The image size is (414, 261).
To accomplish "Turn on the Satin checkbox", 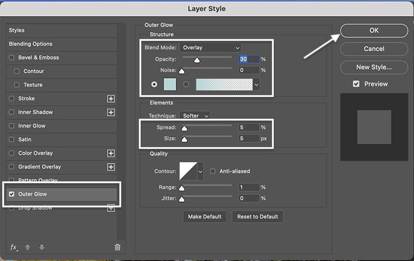I will [12, 139].
